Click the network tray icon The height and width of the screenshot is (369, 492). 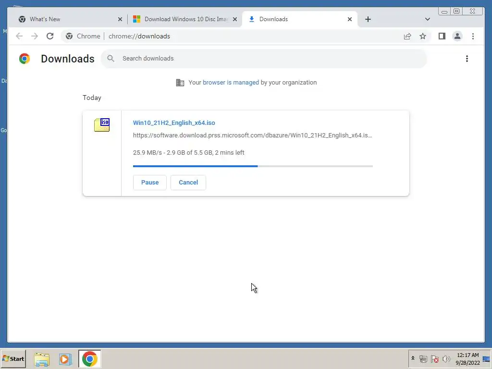click(x=423, y=358)
